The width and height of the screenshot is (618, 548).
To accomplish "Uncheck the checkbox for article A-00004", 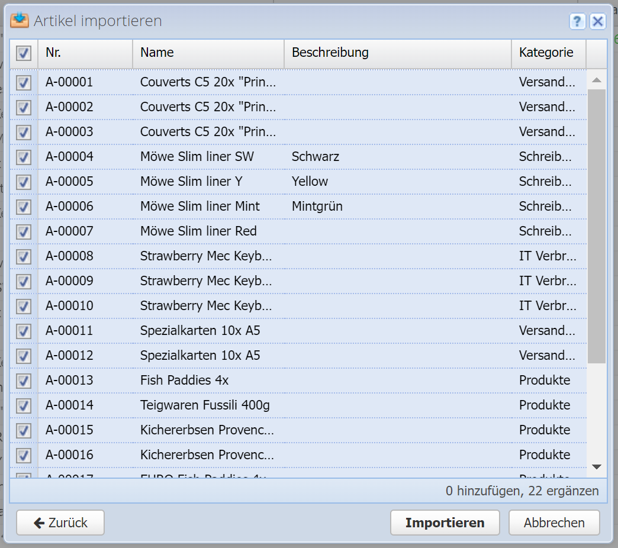I will [24, 157].
